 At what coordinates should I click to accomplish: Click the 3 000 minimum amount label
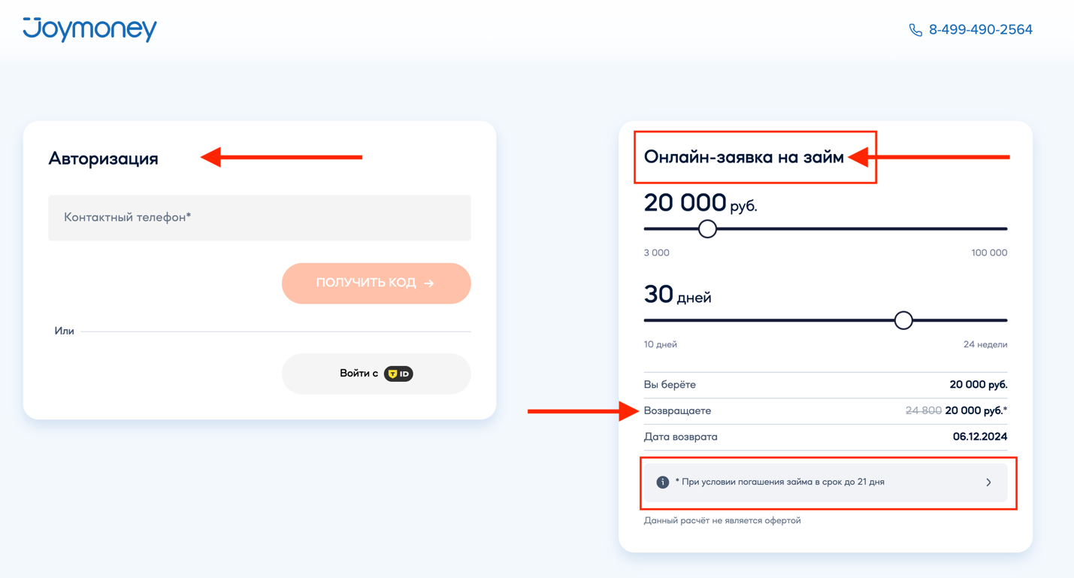(x=656, y=253)
